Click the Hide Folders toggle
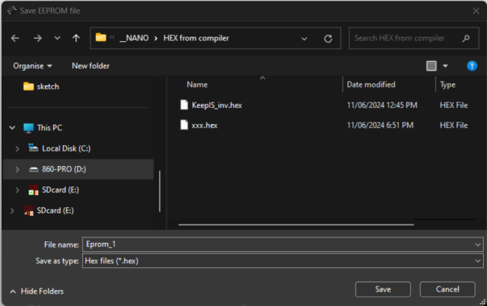487x306 pixels. pyautogui.click(x=37, y=291)
